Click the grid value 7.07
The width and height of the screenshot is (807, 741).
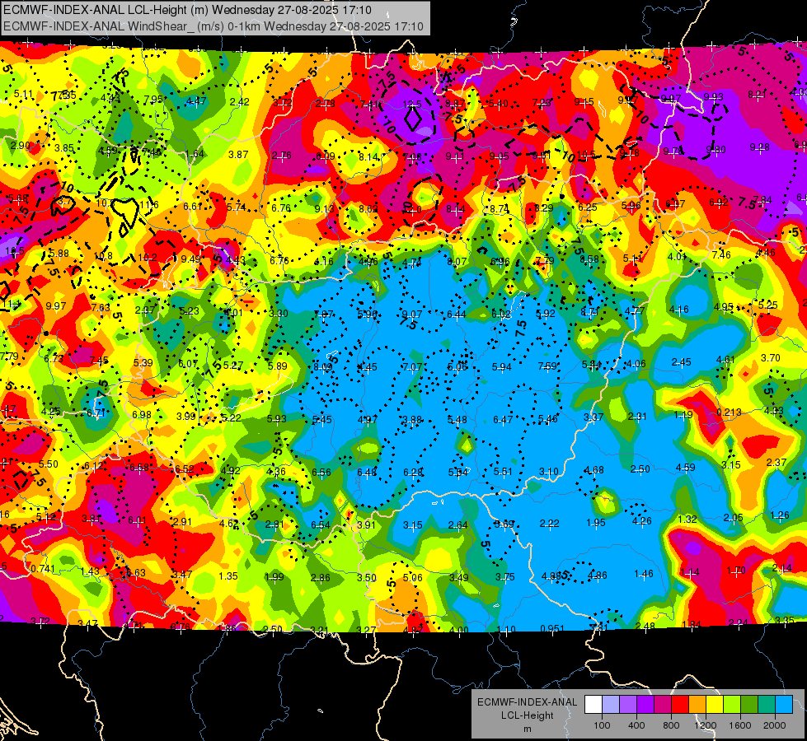point(412,367)
